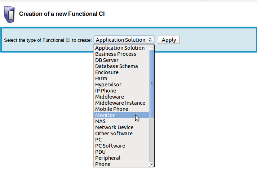Select Peripheral from the list

click(108, 158)
